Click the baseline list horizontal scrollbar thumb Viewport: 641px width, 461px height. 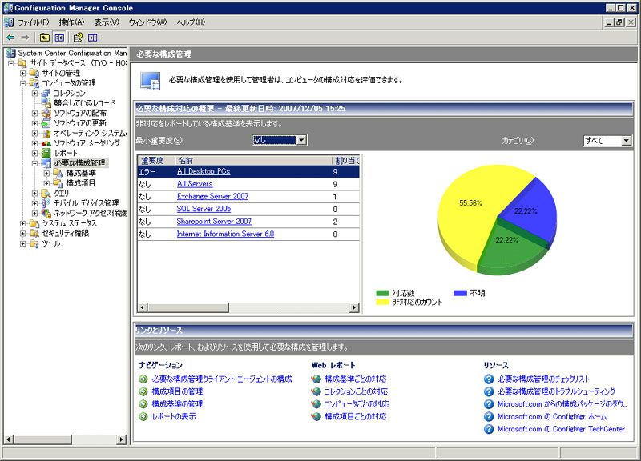tap(188, 307)
